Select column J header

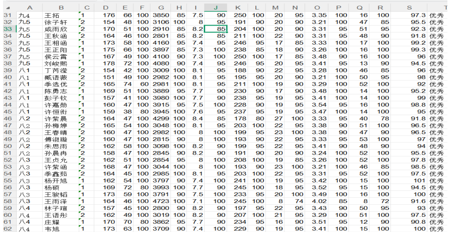point(216,8)
